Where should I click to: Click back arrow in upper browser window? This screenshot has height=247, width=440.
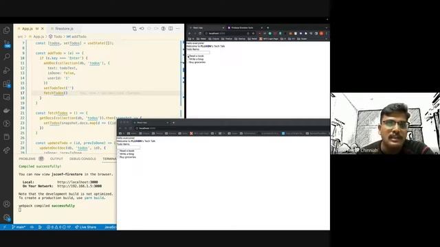click(x=190, y=34)
